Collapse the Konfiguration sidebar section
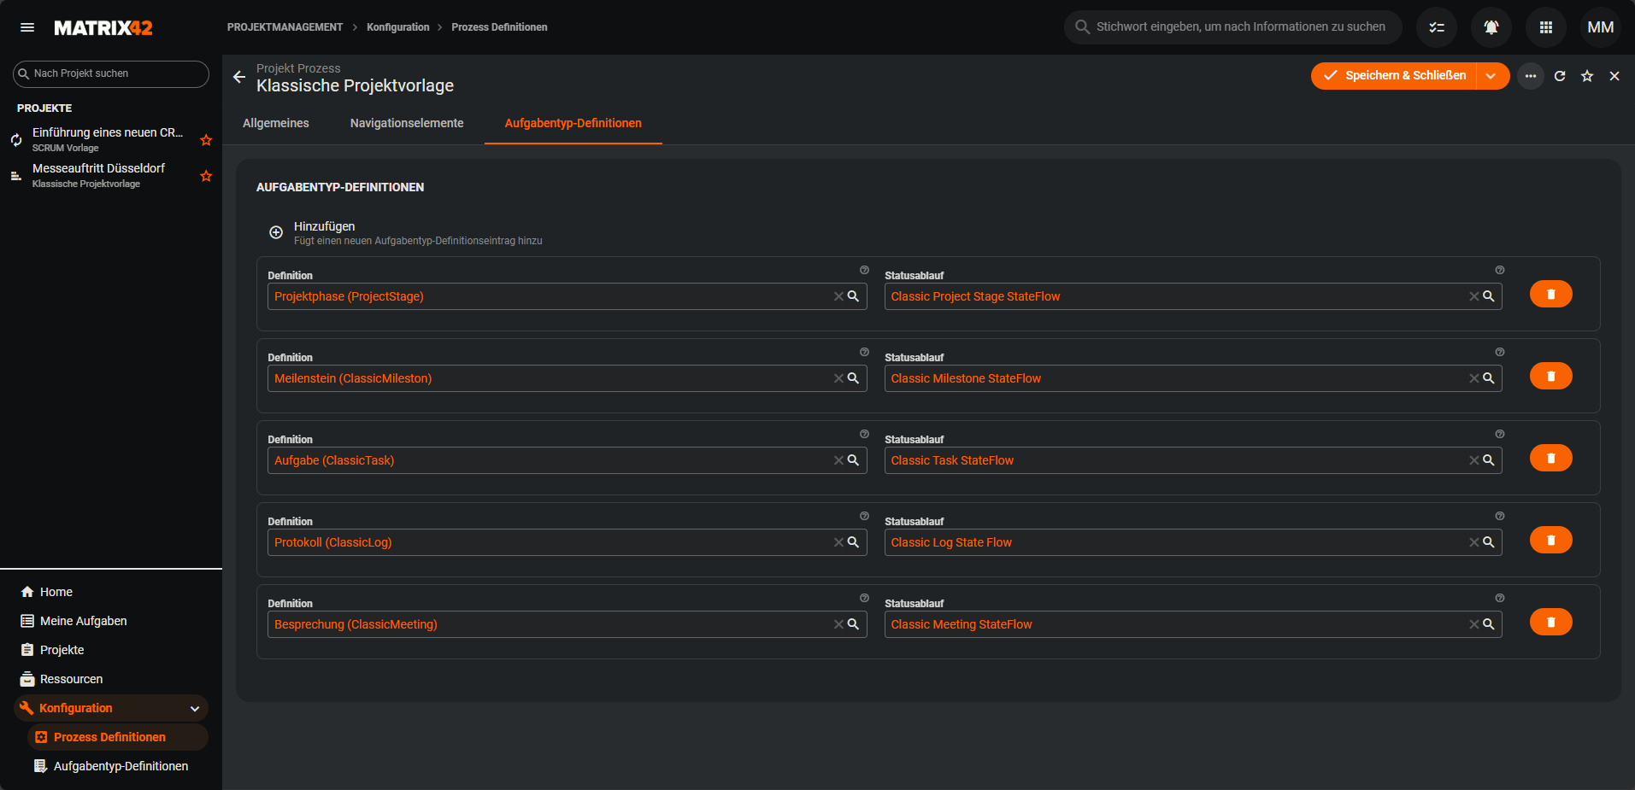The width and height of the screenshot is (1635, 790). [x=195, y=708]
